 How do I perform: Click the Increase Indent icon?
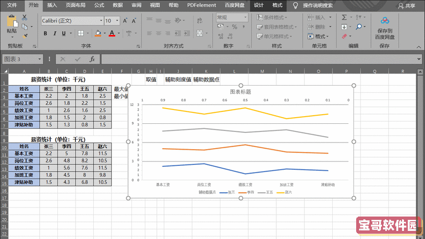click(x=187, y=33)
